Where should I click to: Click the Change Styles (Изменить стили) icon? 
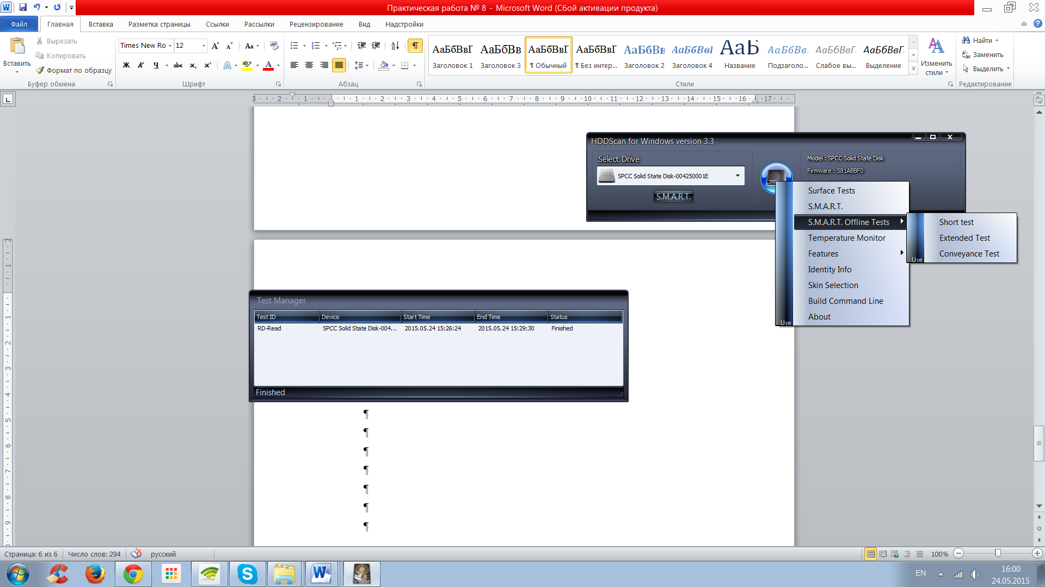tap(936, 57)
